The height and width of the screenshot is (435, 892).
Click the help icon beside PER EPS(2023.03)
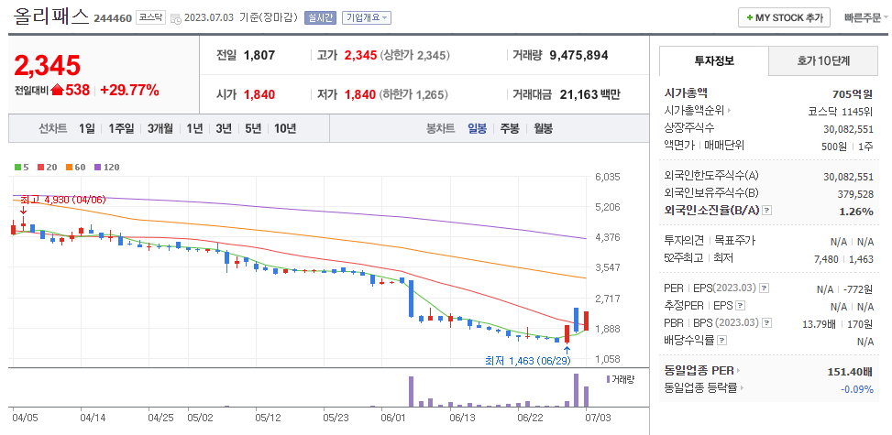pos(764,288)
